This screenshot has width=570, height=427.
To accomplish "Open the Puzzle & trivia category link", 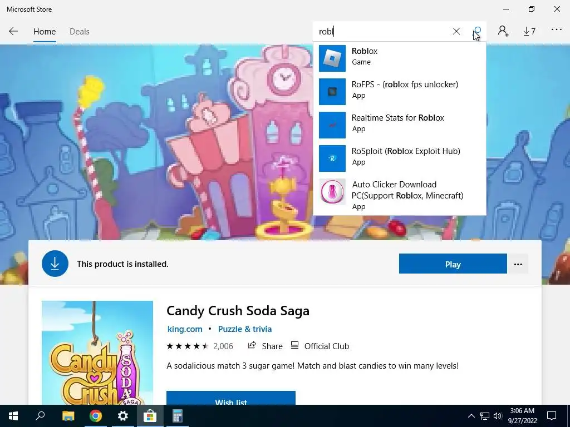I will (245, 329).
